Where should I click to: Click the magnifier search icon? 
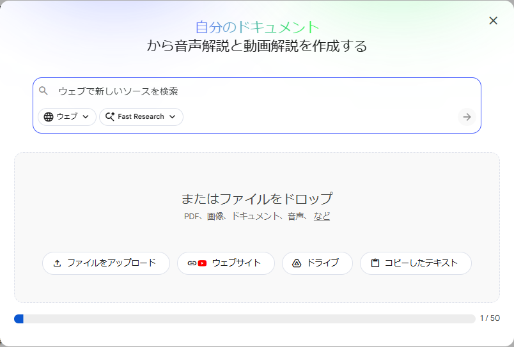[x=43, y=91]
